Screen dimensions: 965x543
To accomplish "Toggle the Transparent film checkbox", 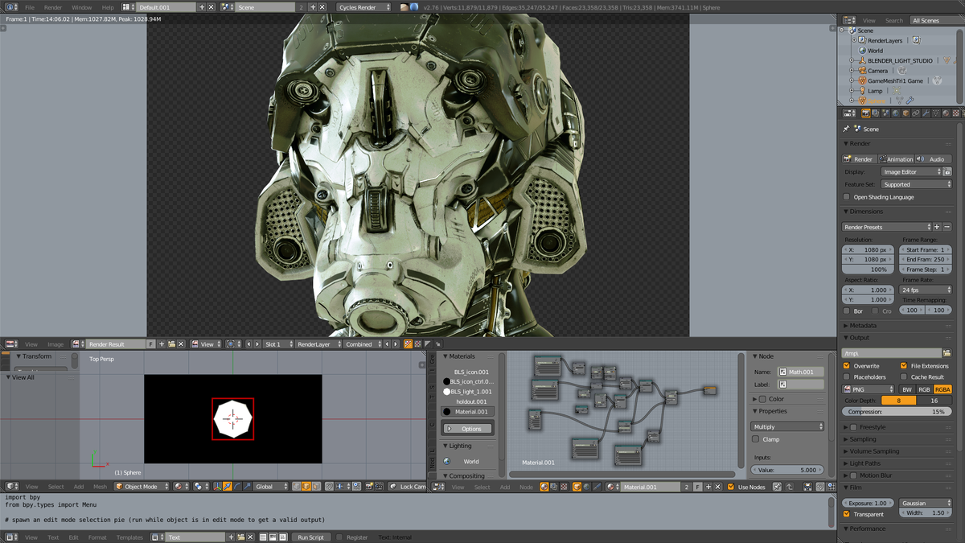I will 846,514.
